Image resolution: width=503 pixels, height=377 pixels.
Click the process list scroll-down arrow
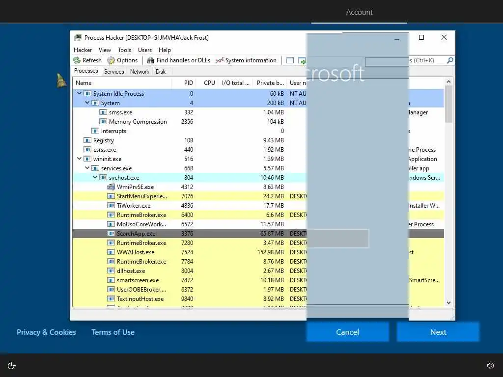click(448, 302)
